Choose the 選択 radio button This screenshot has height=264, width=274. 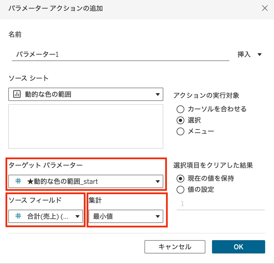click(x=180, y=120)
